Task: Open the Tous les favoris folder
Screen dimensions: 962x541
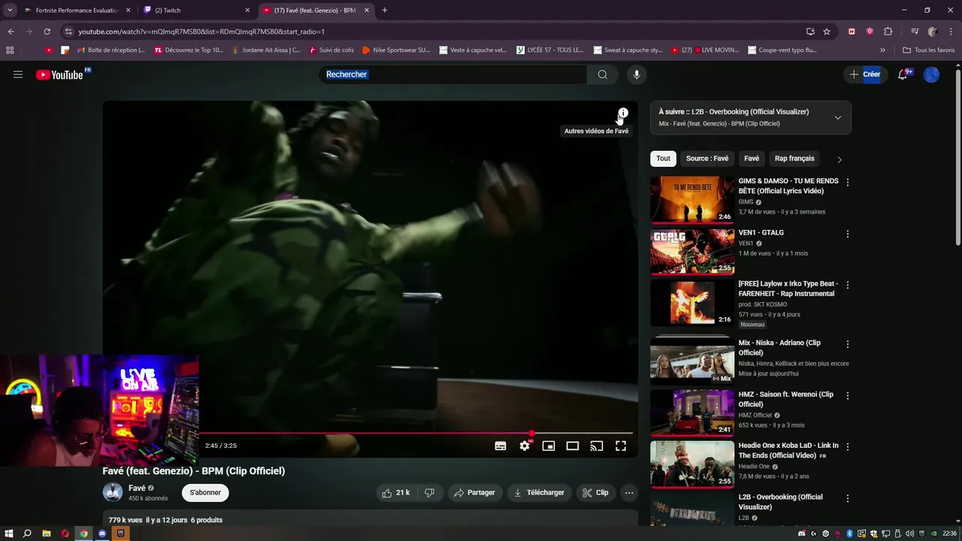Action: pyautogui.click(x=929, y=50)
